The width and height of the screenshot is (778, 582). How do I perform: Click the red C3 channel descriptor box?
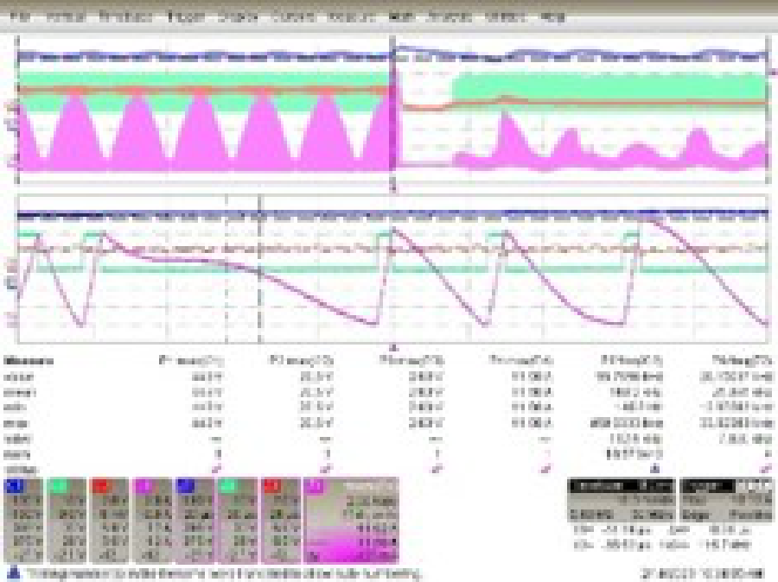point(109,518)
